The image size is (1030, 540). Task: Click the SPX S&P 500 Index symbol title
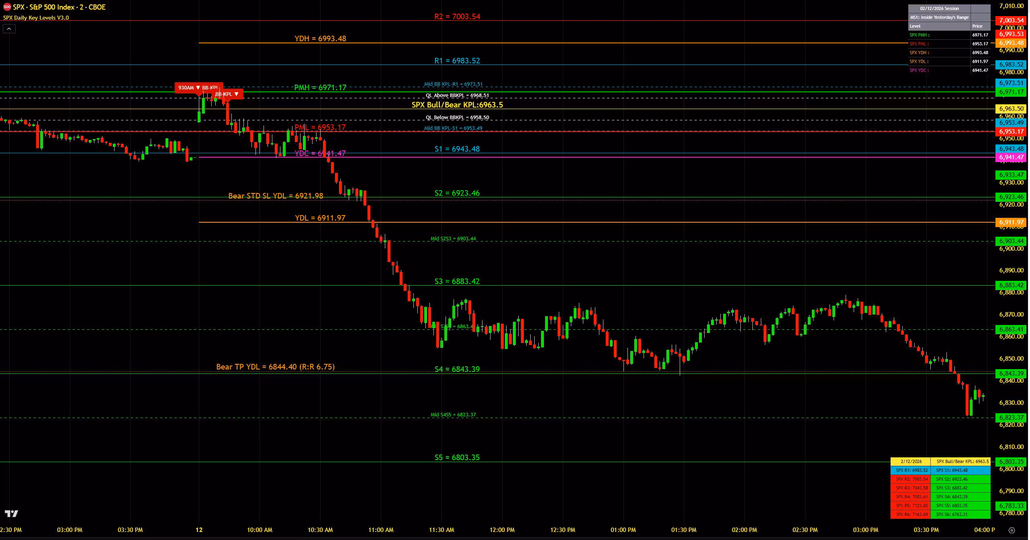pos(59,7)
